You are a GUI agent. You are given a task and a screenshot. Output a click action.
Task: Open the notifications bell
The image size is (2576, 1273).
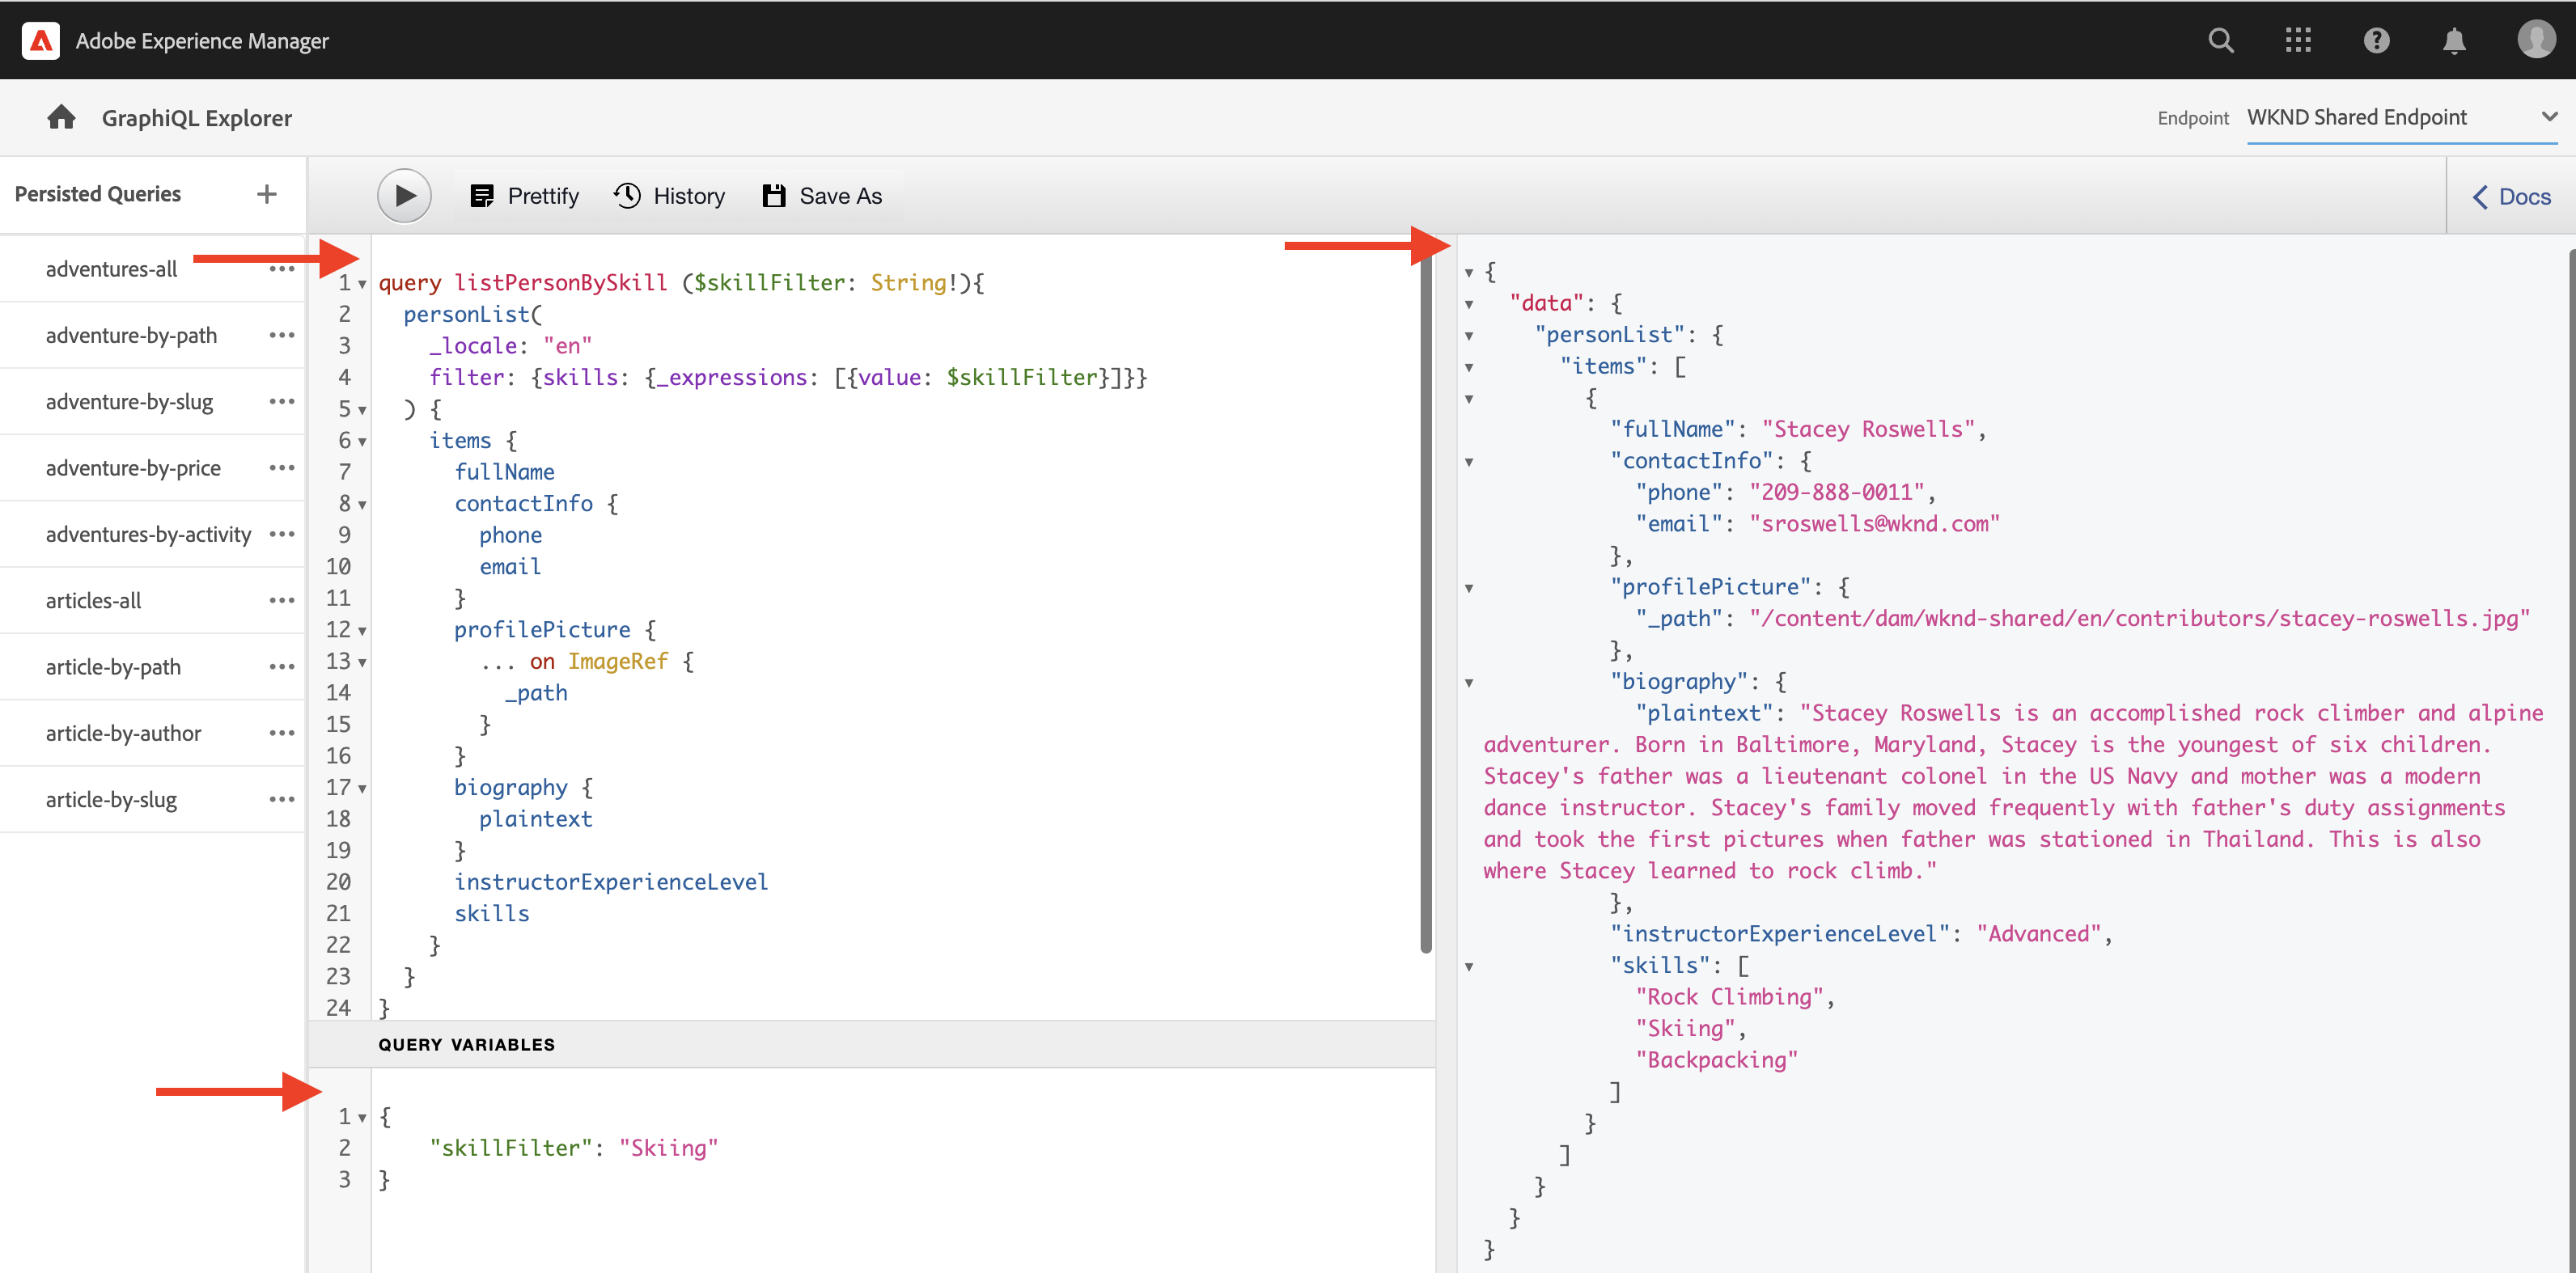(2453, 41)
